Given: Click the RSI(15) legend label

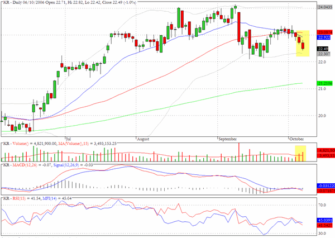Looking at the screenshot, I should [19, 198].
